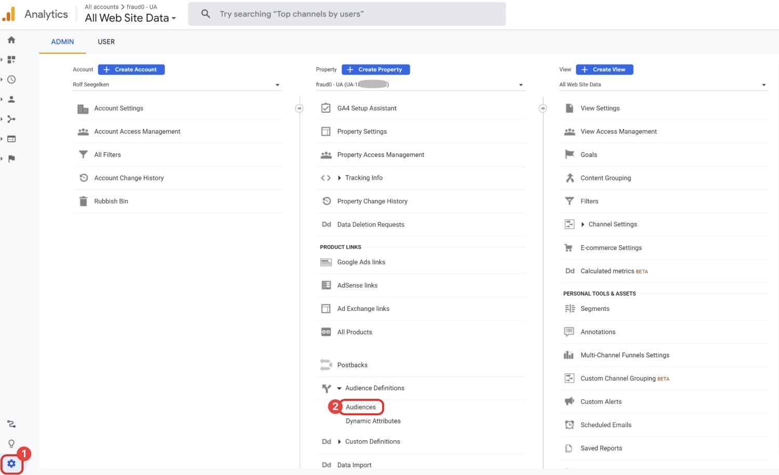Select the ADMIN tab
This screenshot has width=779, height=475.
point(62,42)
